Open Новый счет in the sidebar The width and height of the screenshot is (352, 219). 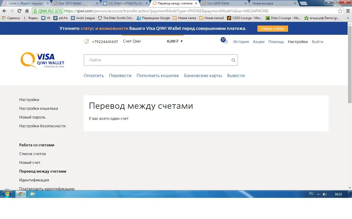click(x=30, y=163)
